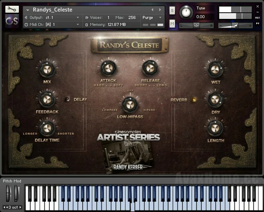Toggle the PV button
264x212 pixels.
pos(257,23)
